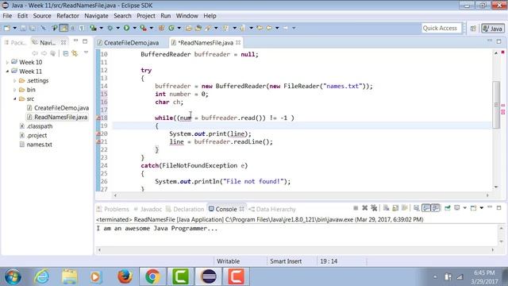Toggle Pin Console button

[x=448, y=208]
